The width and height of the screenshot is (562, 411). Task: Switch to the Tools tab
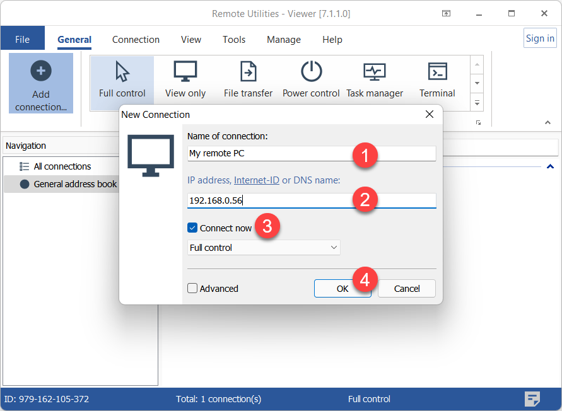(234, 39)
